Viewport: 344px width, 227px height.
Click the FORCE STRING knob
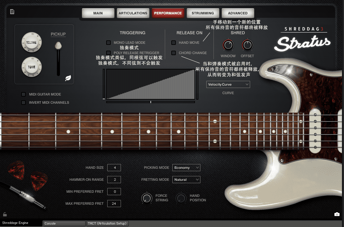tap(147, 198)
